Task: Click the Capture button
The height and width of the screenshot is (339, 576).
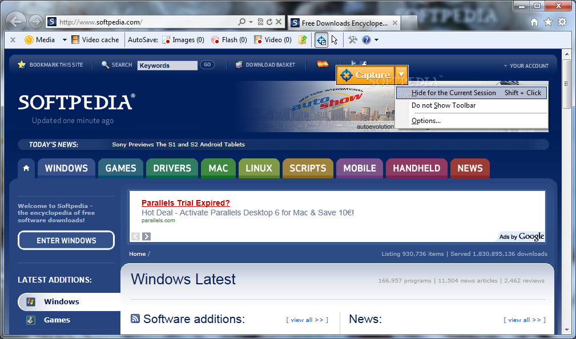Action: (x=365, y=75)
